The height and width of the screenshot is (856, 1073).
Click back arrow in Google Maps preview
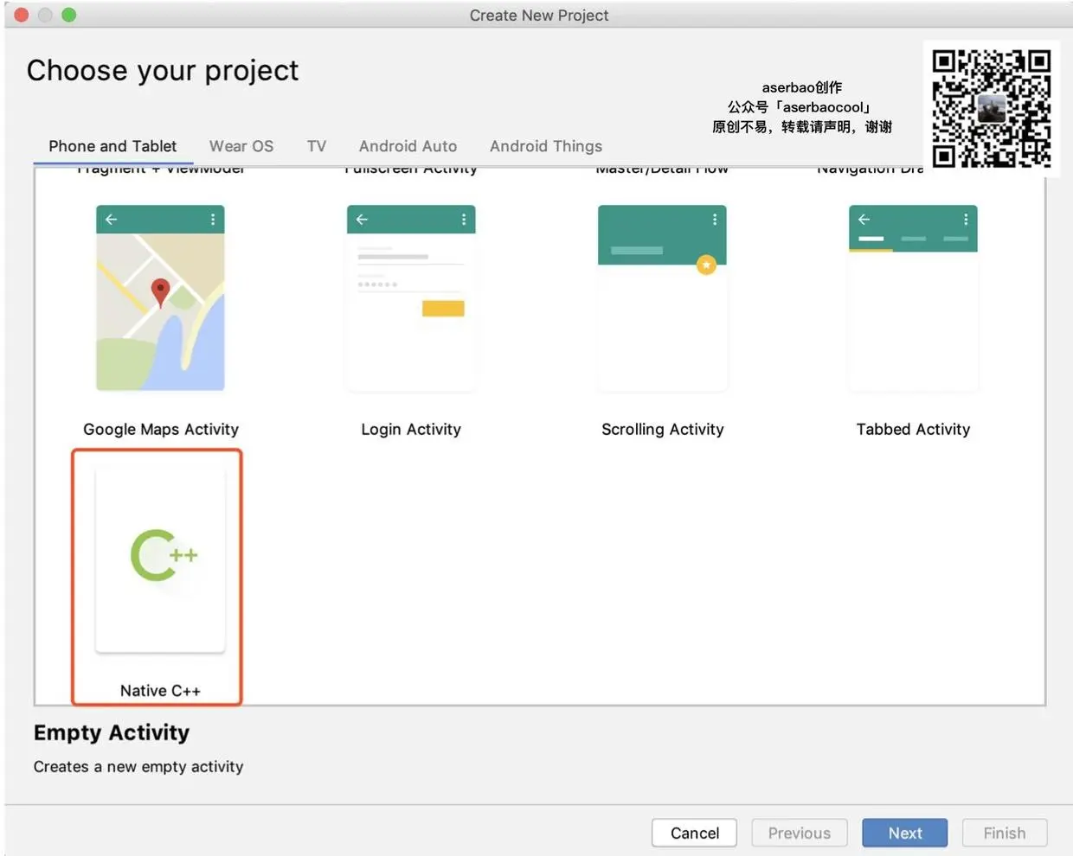pos(111,220)
